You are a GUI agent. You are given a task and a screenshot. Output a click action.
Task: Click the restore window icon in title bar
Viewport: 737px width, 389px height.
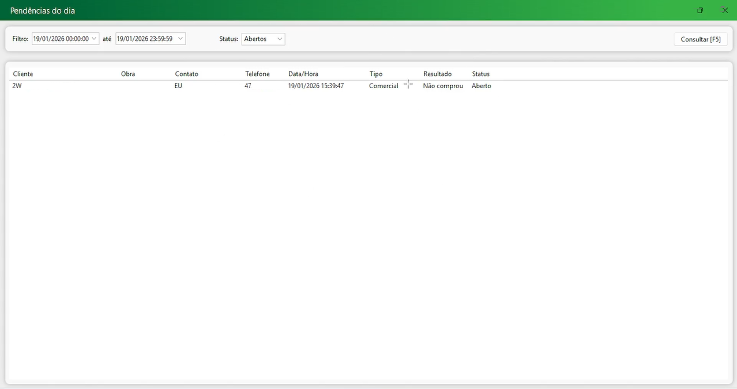(700, 10)
